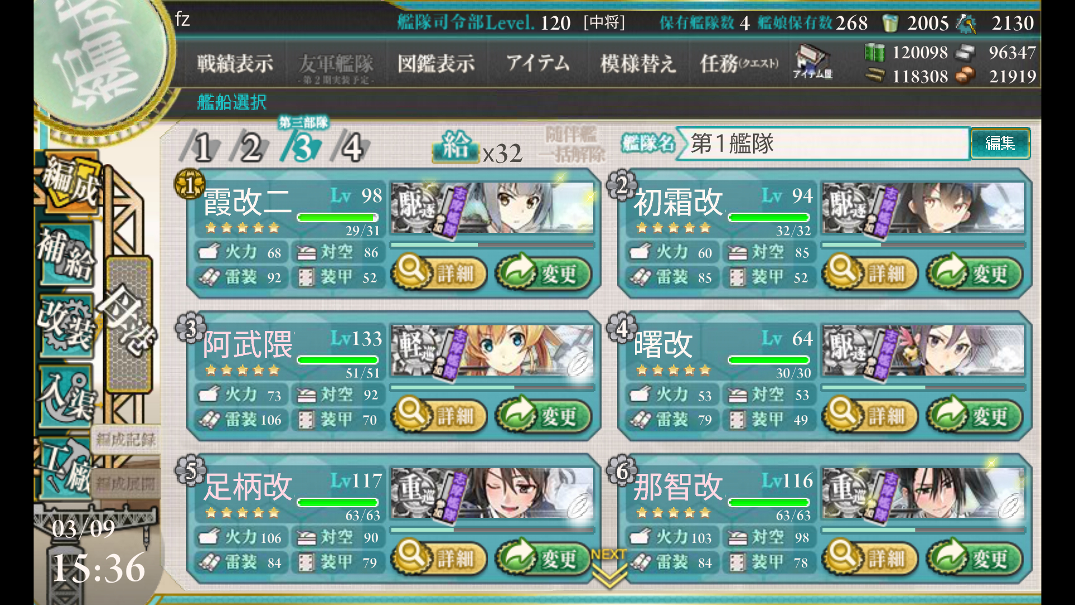Image resolution: width=1075 pixels, height=605 pixels.
Task: Open the 改装 remodel sidebar icon
Action: pos(66,325)
